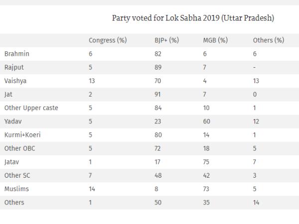Viewport: 299px width, 224px height.
Task: Click BJP+ value 91 in Jat row
Action: [x=157, y=94]
